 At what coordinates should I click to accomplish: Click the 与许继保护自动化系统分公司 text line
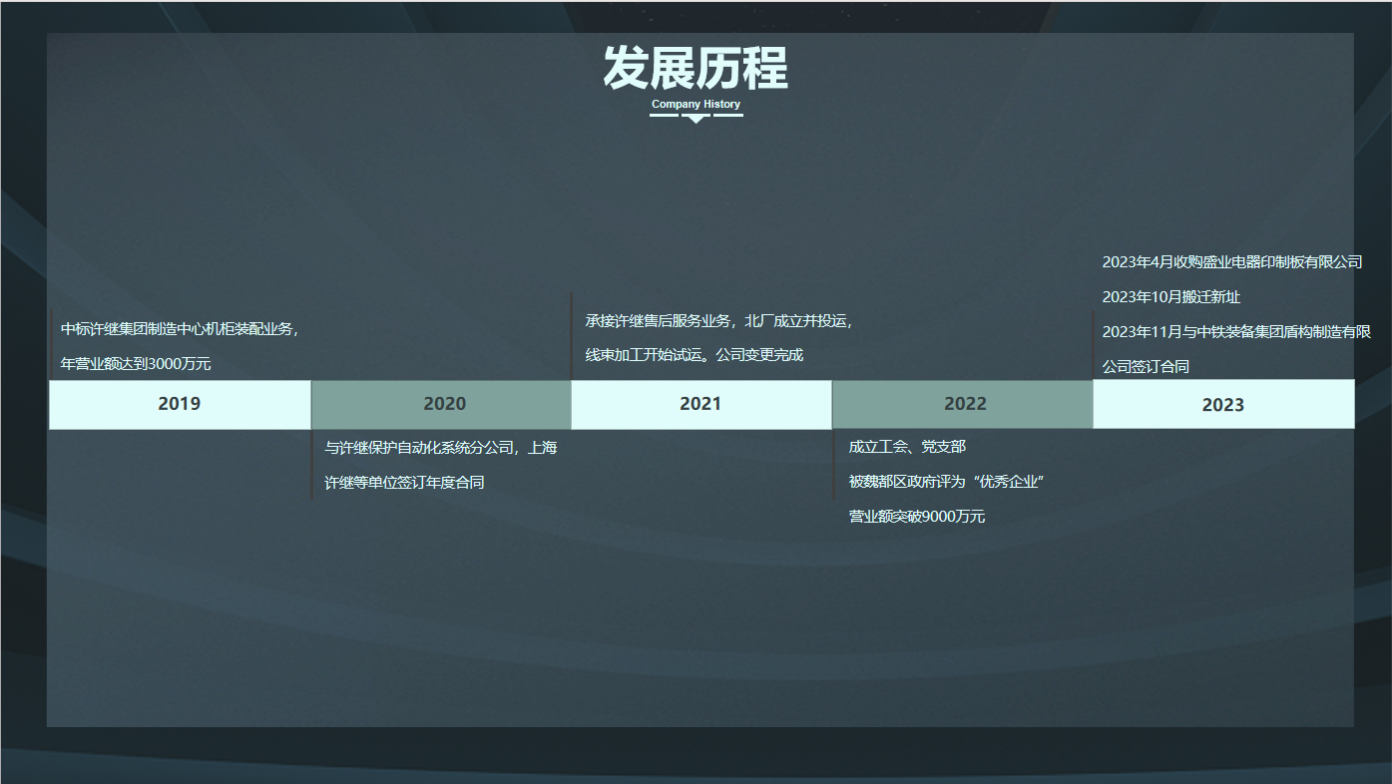[x=441, y=447]
